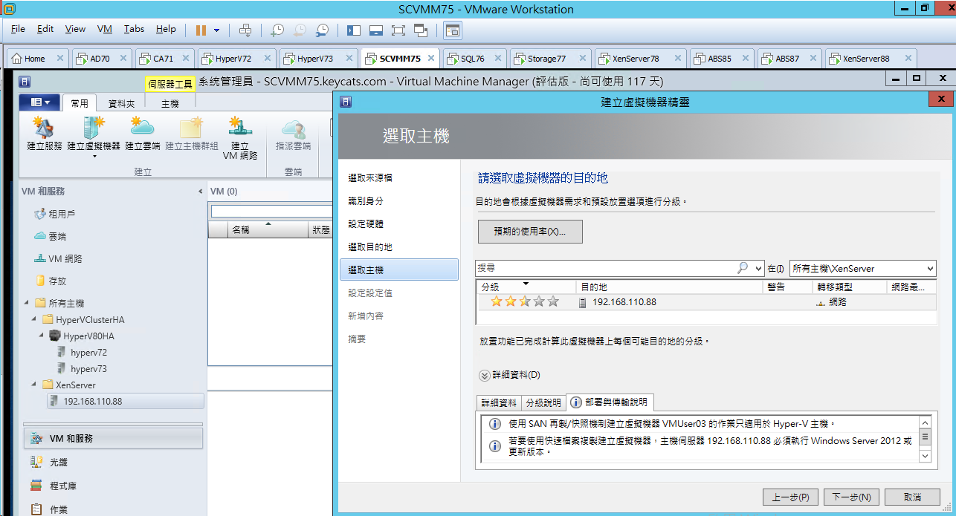The image size is (956, 516).
Task: Click the Home tab icon in VMware
Action: [16, 59]
